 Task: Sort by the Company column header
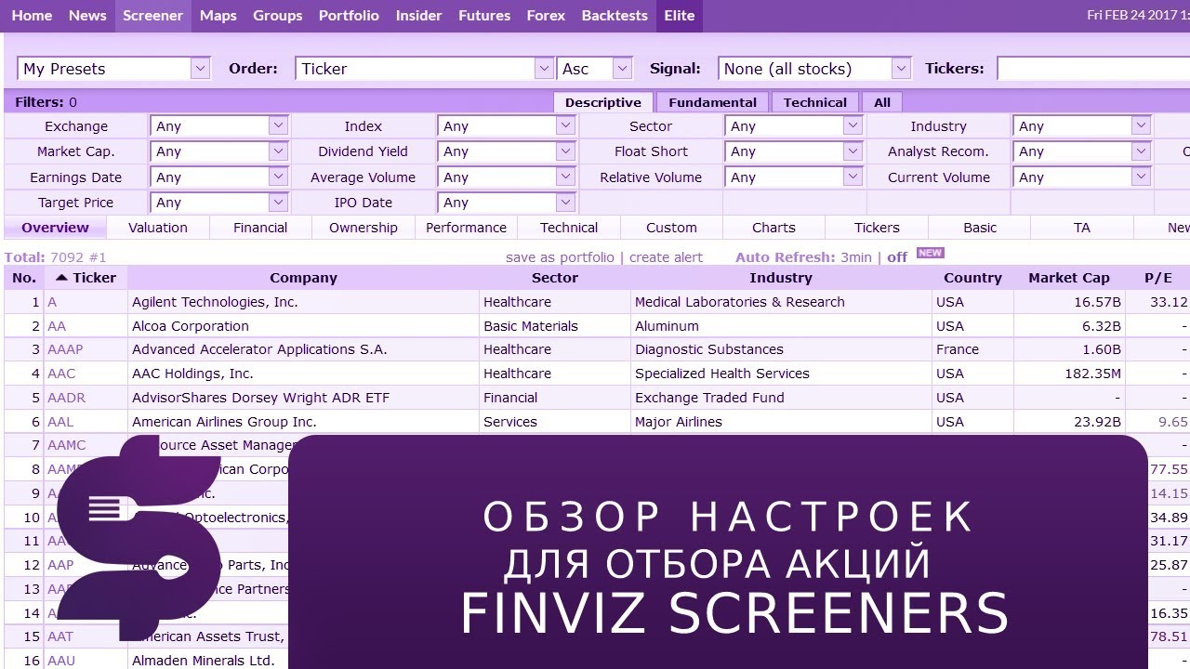(303, 278)
